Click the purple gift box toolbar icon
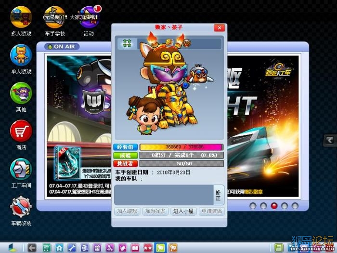This screenshot has width=337, height=253. click(x=97, y=248)
